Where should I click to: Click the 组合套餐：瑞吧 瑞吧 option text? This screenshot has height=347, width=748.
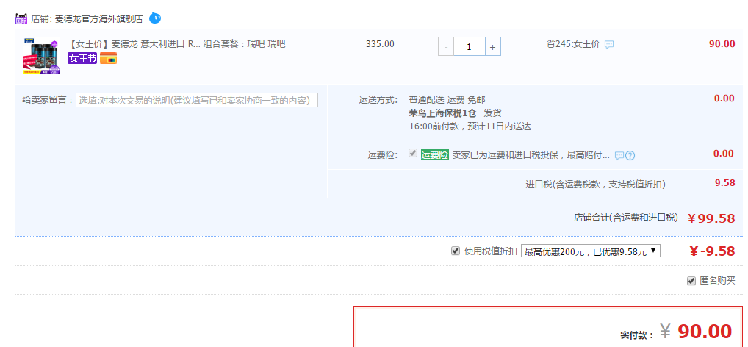244,44
